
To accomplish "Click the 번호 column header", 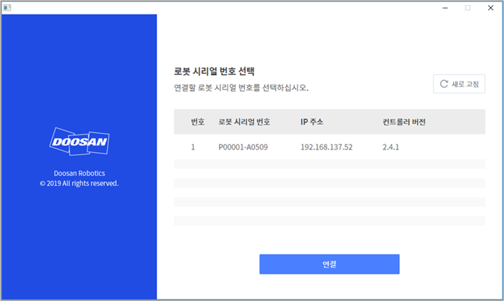I will [x=198, y=122].
